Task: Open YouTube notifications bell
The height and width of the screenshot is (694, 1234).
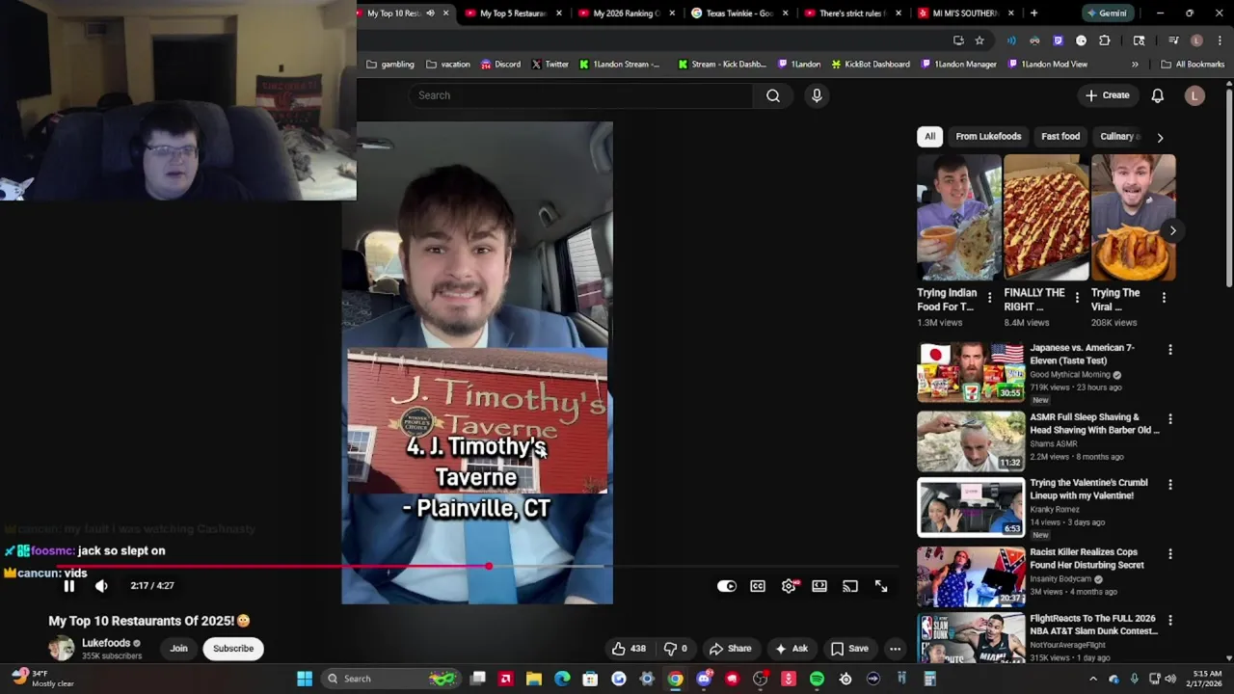Action: (1158, 95)
